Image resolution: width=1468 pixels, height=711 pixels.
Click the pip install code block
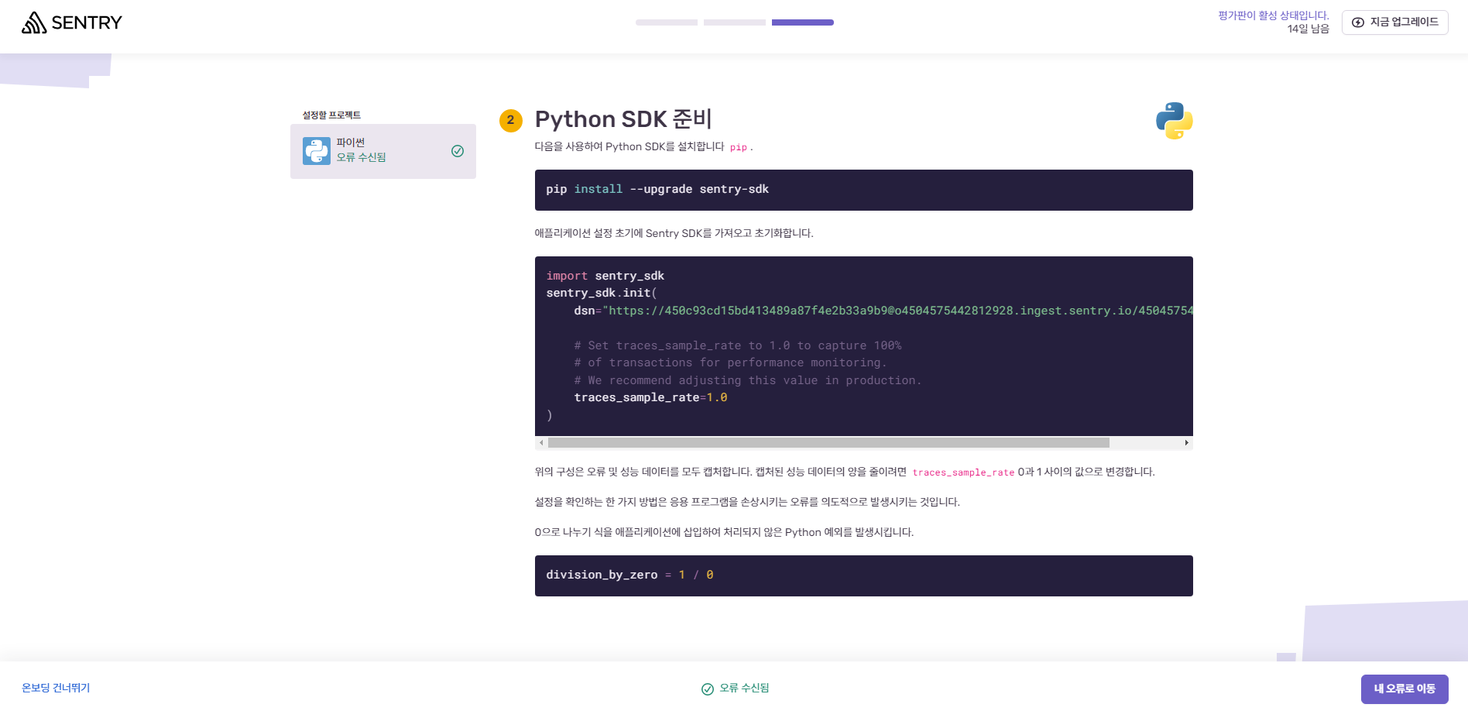point(863,190)
